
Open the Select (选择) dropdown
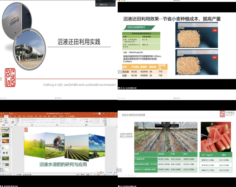coord(105,123)
